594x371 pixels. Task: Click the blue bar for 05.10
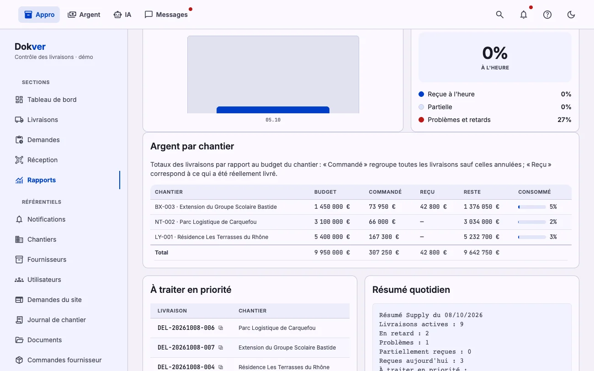[x=273, y=110]
